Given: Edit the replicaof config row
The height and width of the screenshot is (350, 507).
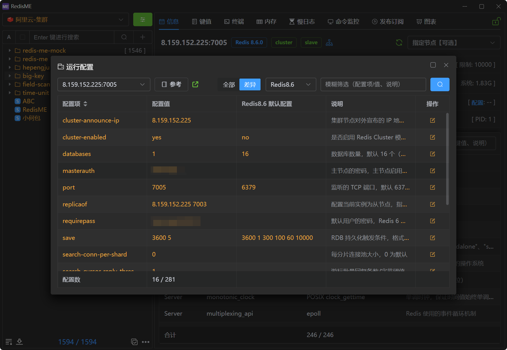Looking at the screenshot, I should point(433,204).
